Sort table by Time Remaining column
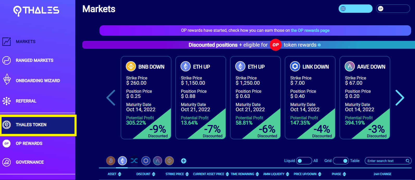This screenshot has width=415, height=180. coord(245,174)
